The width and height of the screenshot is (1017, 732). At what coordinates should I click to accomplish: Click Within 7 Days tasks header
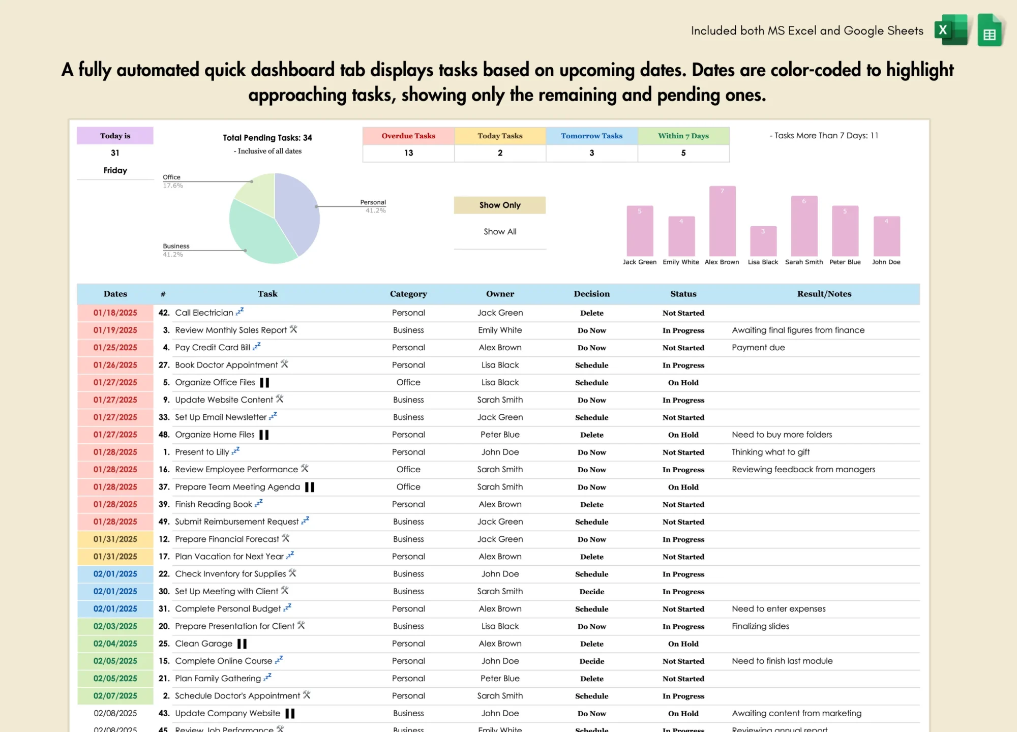pyautogui.click(x=683, y=136)
